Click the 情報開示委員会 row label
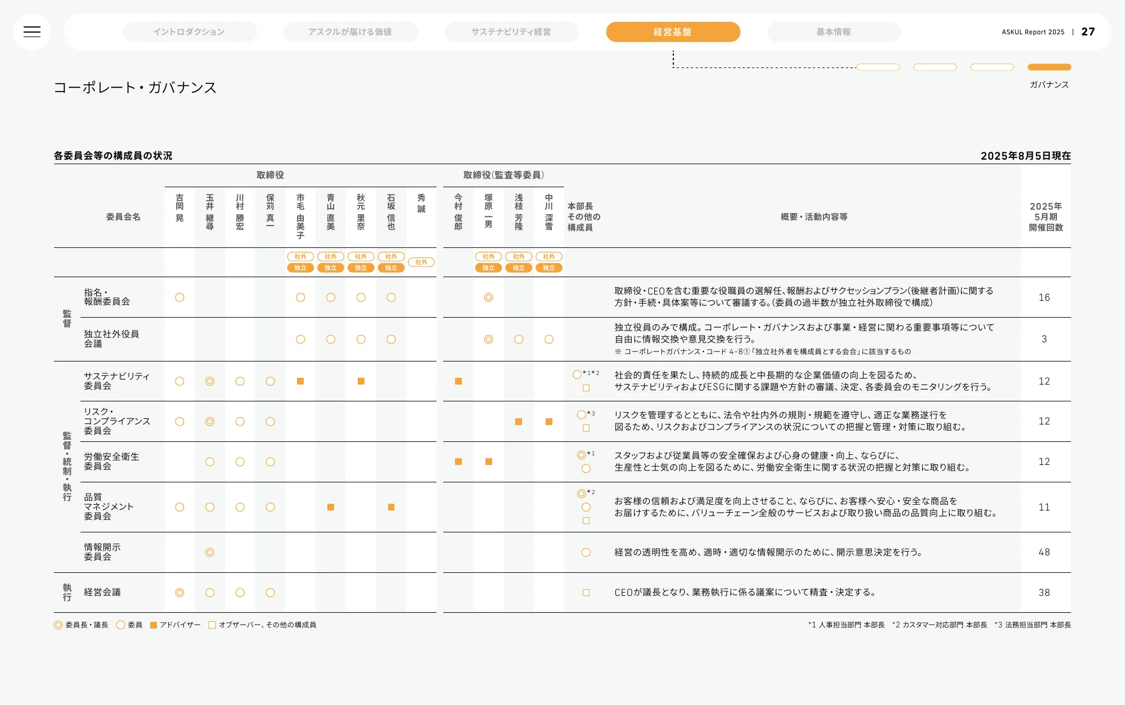 coord(102,552)
